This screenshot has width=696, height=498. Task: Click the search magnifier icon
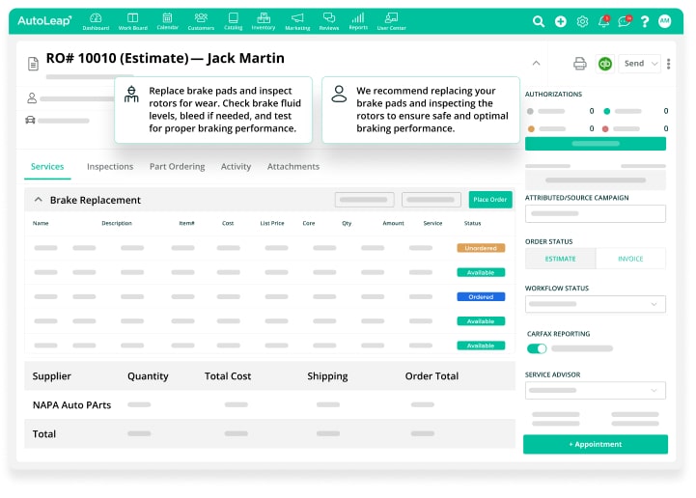539,21
